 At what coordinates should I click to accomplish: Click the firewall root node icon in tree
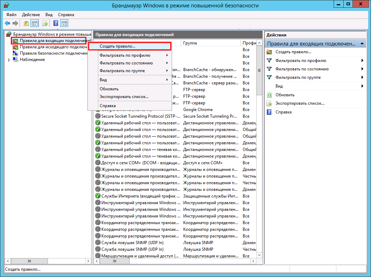pyautogui.click(x=9, y=34)
